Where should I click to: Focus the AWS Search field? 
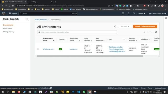tap(48, 13)
